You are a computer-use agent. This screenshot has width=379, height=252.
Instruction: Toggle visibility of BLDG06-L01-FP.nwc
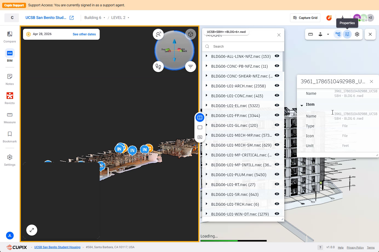277,115
